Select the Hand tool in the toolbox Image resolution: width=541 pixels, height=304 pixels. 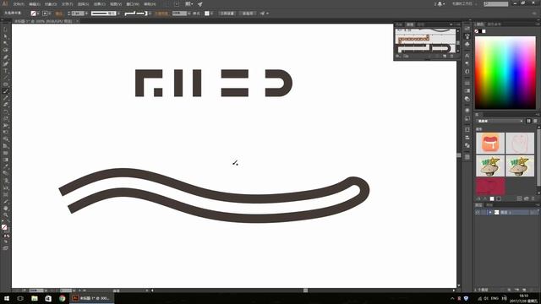coord(5,209)
